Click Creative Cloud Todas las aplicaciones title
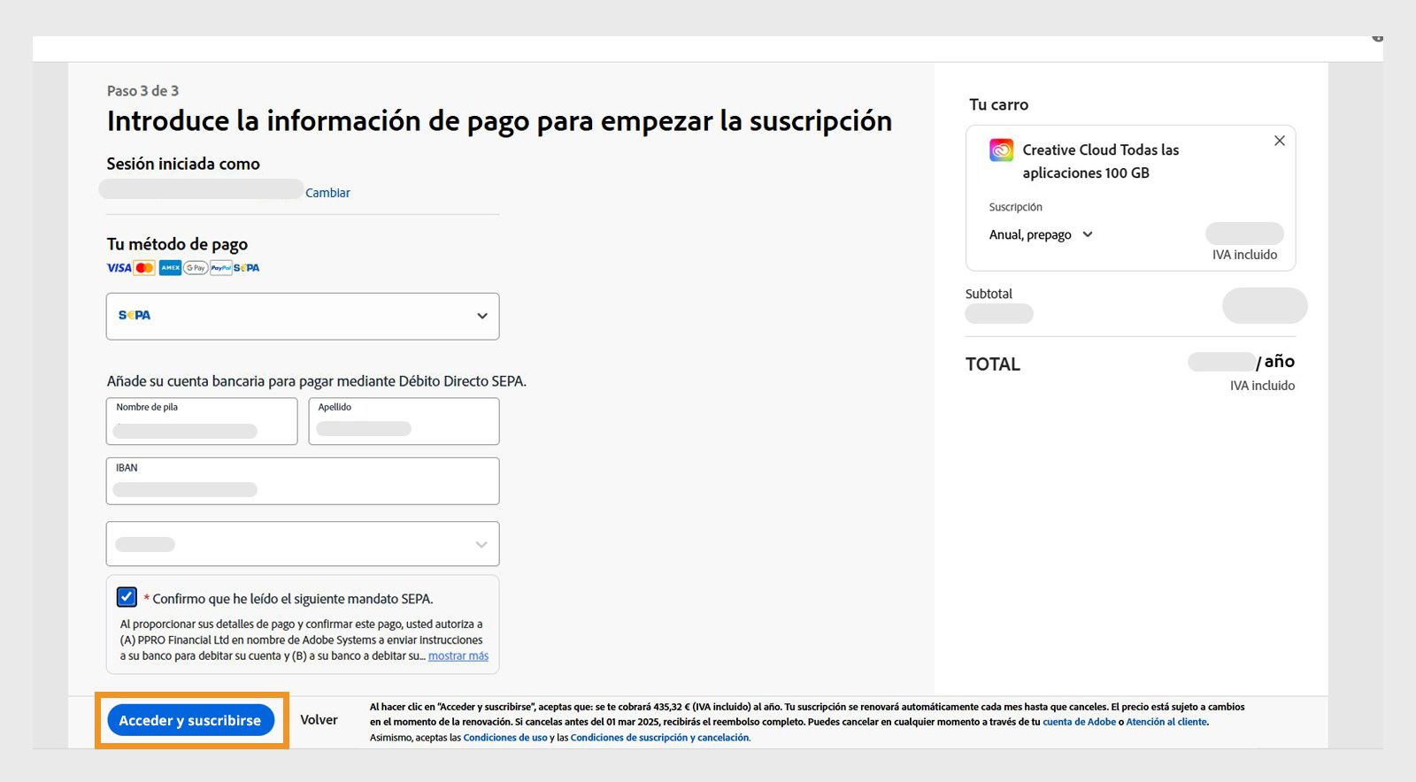Image resolution: width=1416 pixels, height=782 pixels. click(1101, 161)
